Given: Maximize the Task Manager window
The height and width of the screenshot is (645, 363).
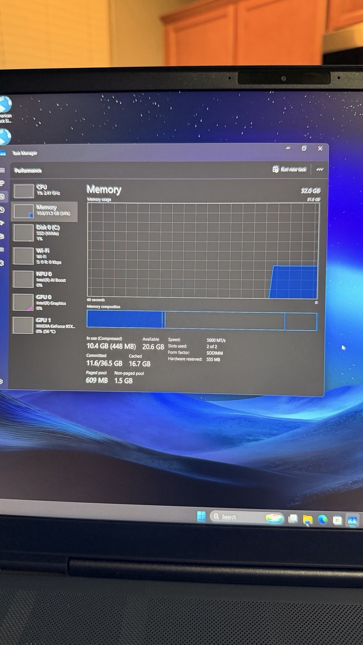Looking at the screenshot, I should (304, 148).
